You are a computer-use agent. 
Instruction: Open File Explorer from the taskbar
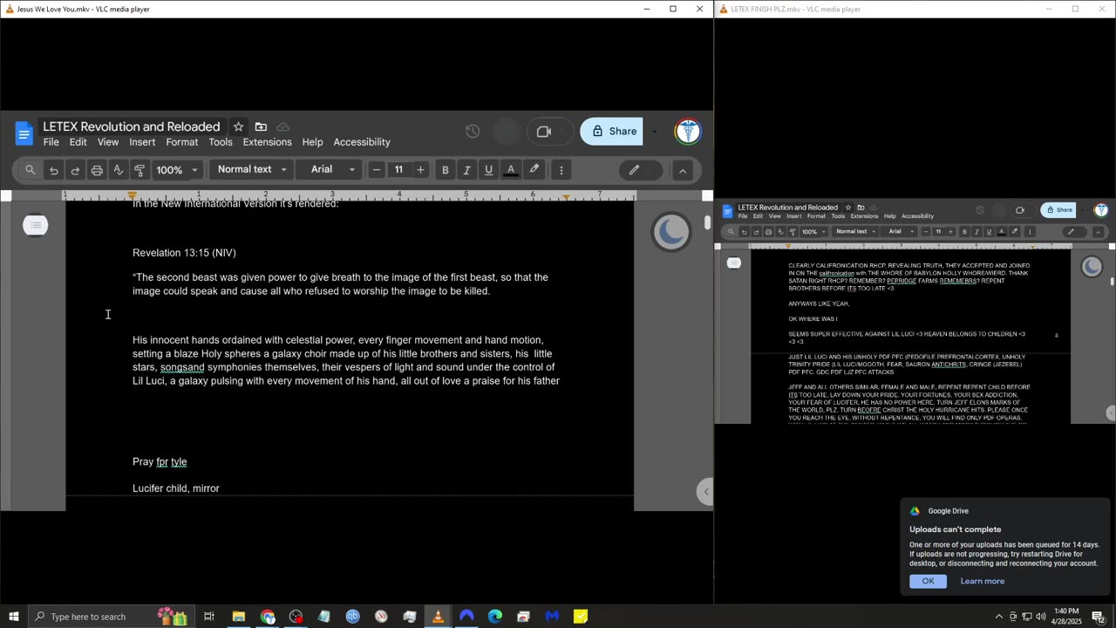[x=238, y=617]
